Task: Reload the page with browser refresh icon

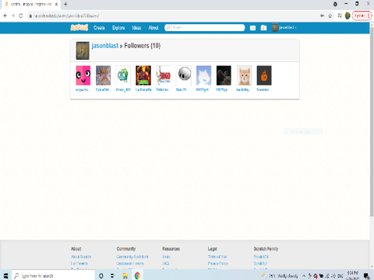Action: coord(21,16)
